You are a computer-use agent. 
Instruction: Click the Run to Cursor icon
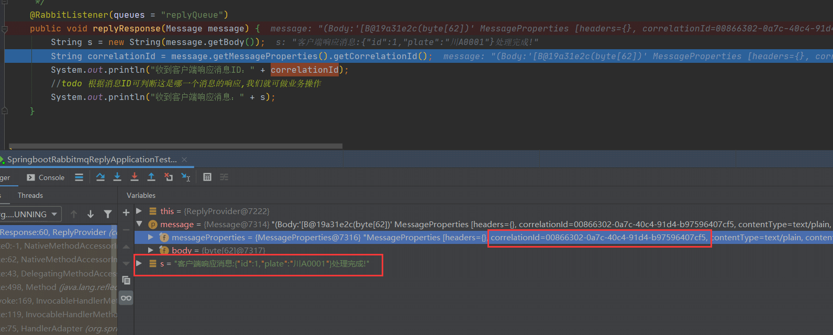[x=185, y=177]
